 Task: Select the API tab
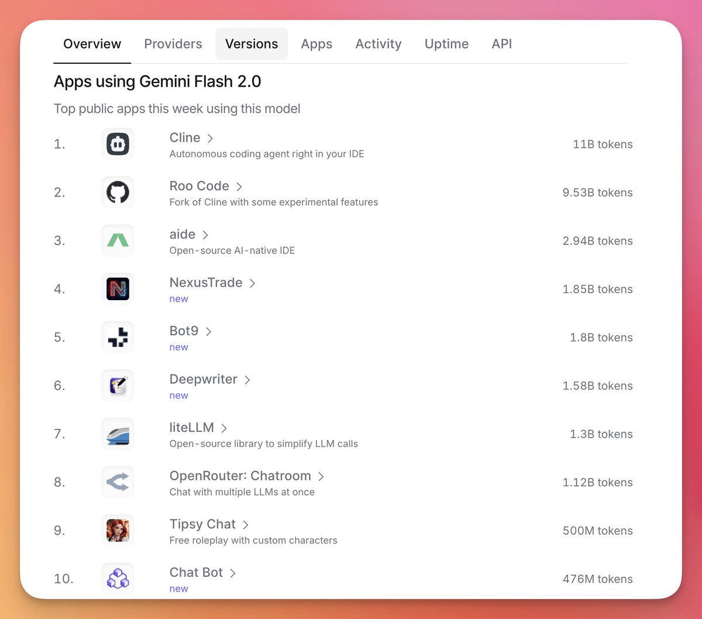[502, 44]
